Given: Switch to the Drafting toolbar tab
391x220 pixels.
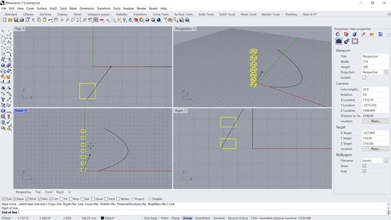Looking at the screenshot, I should [291, 14].
